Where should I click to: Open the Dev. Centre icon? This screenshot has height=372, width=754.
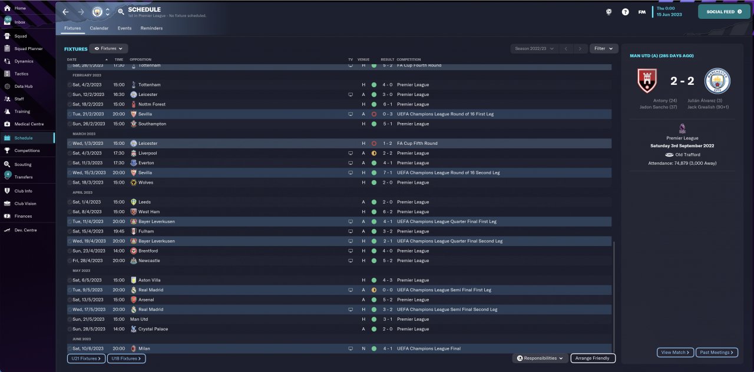[8, 230]
